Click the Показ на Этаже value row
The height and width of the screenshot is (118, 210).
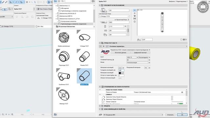tap(142, 92)
